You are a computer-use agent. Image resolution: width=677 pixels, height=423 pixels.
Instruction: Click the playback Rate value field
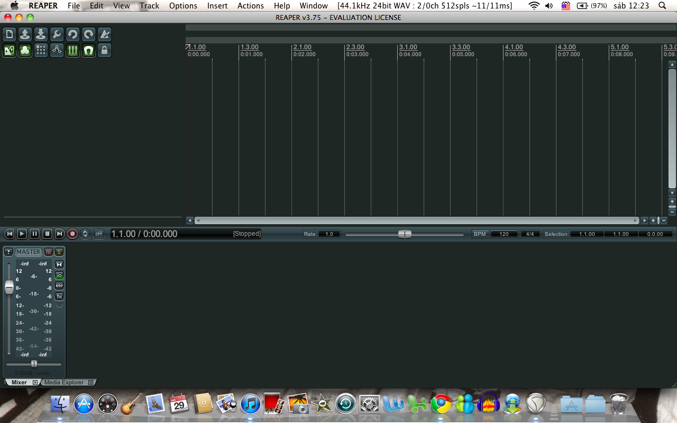pyautogui.click(x=329, y=234)
